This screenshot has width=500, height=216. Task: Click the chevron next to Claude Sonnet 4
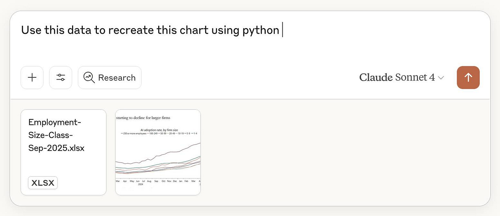coord(441,78)
